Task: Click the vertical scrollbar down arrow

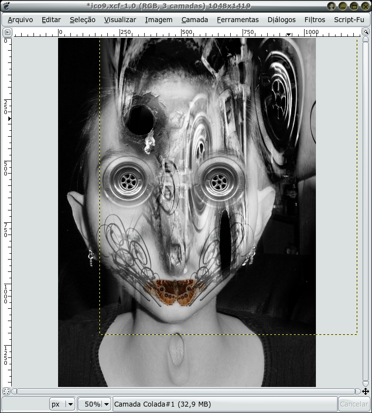Action: click(366, 383)
